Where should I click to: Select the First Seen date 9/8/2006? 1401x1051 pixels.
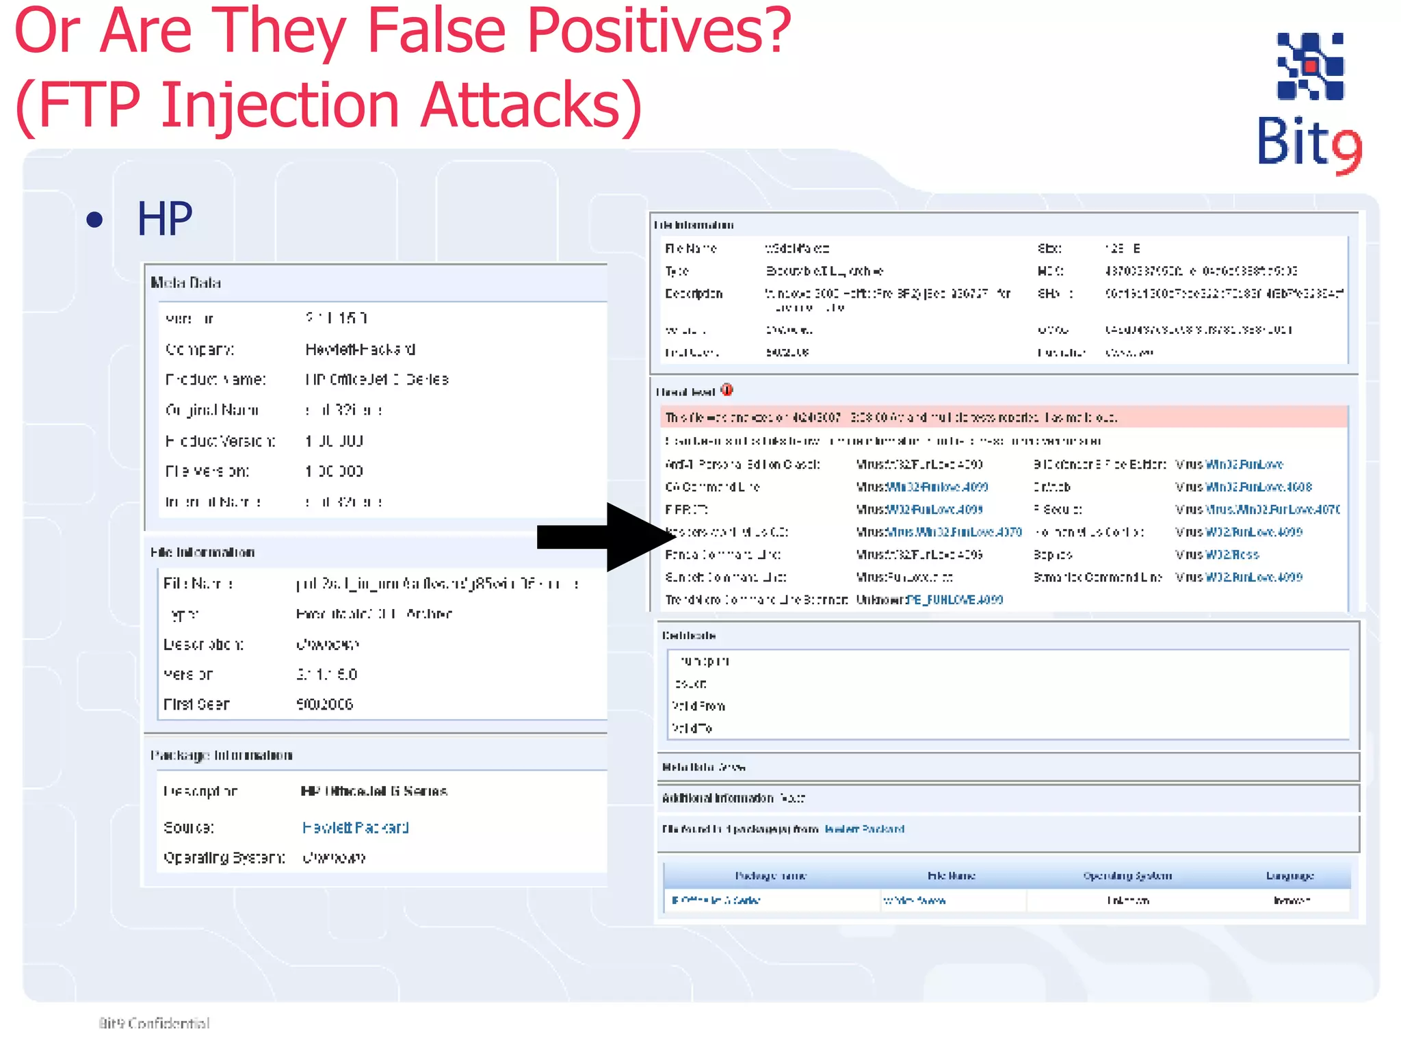pyautogui.click(x=324, y=704)
